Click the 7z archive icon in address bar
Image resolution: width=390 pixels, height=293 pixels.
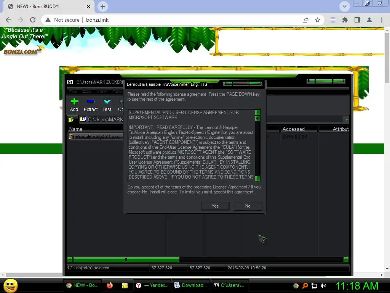(x=83, y=119)
